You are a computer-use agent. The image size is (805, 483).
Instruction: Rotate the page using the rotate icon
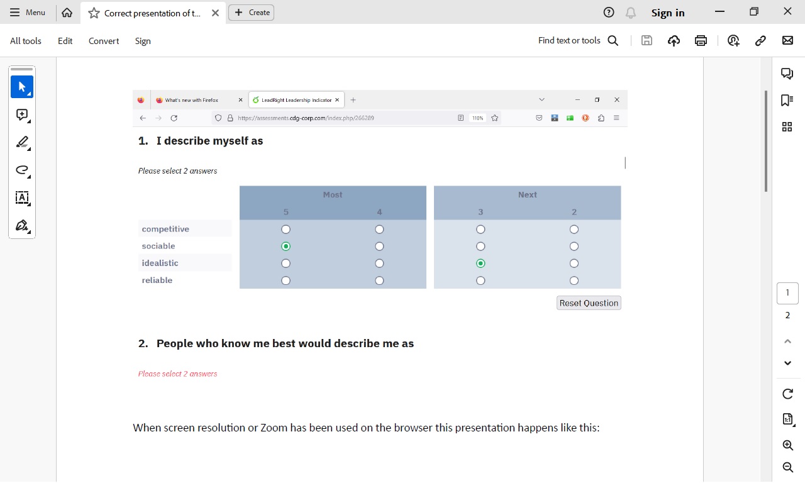click(787, 394)
